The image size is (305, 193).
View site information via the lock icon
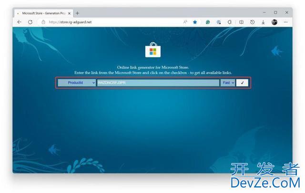coord(43,22)
